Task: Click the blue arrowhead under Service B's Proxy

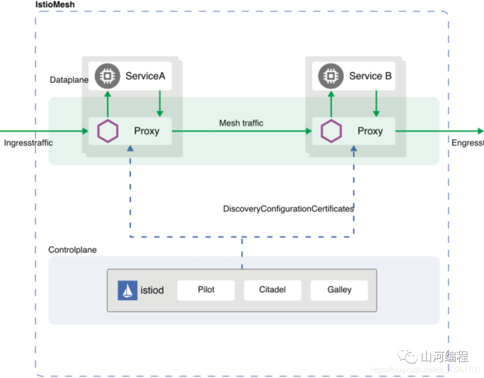Action: (x=354, y=148)
